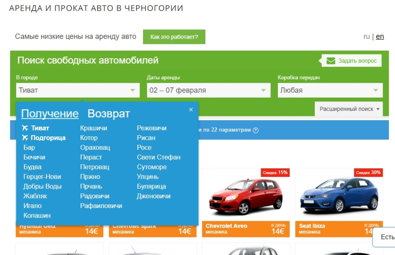395x255 pixels.
Task: Switch language to en
Action: click(x=380, y=37)
